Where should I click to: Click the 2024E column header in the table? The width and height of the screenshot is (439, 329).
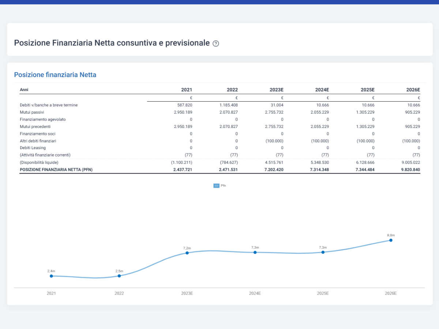coord(322,90)
